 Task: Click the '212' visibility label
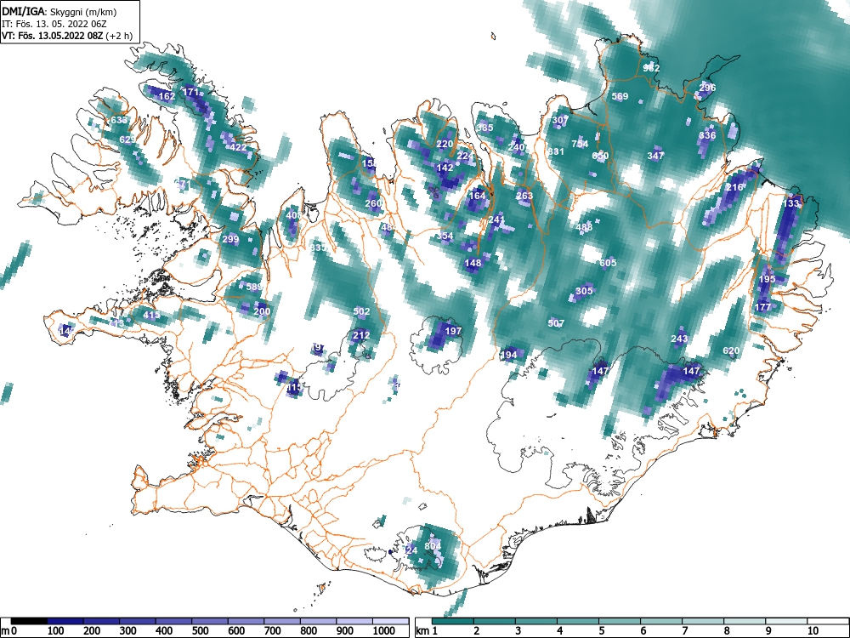coord(361,334)
